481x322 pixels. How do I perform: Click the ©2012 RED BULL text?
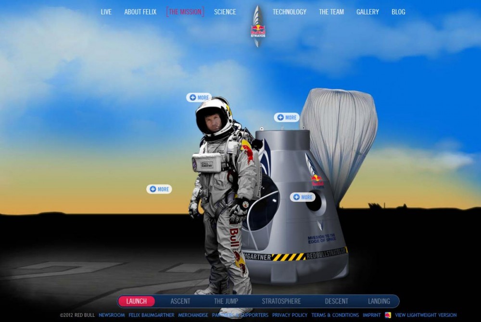click(x=77, y=315)
